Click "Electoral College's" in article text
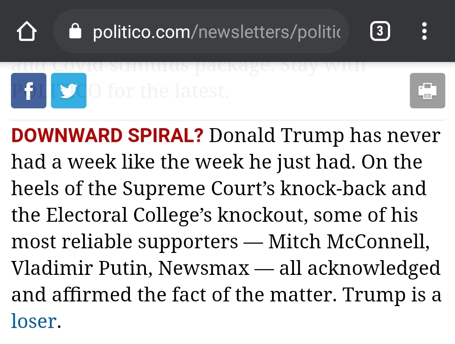The image size is (455, 344). coord(129,215)
